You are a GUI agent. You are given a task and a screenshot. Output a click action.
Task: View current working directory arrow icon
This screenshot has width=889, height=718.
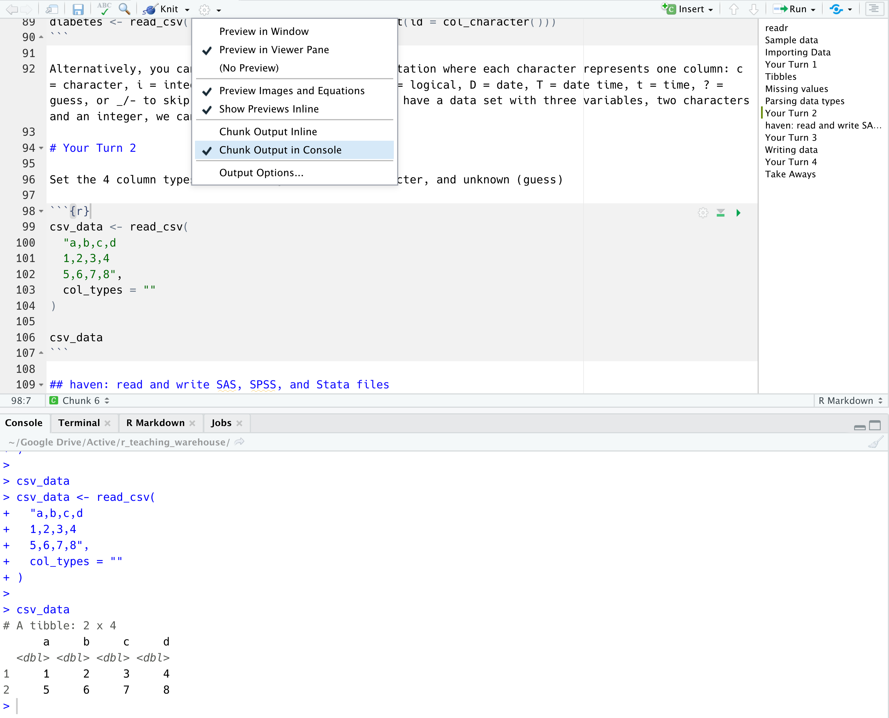(x=239, y=442)
